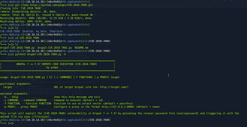This screenshot has height=127, width=247.
Task: Click the "usage:" word
Action: pyautogui.click(x=5, y=77)
